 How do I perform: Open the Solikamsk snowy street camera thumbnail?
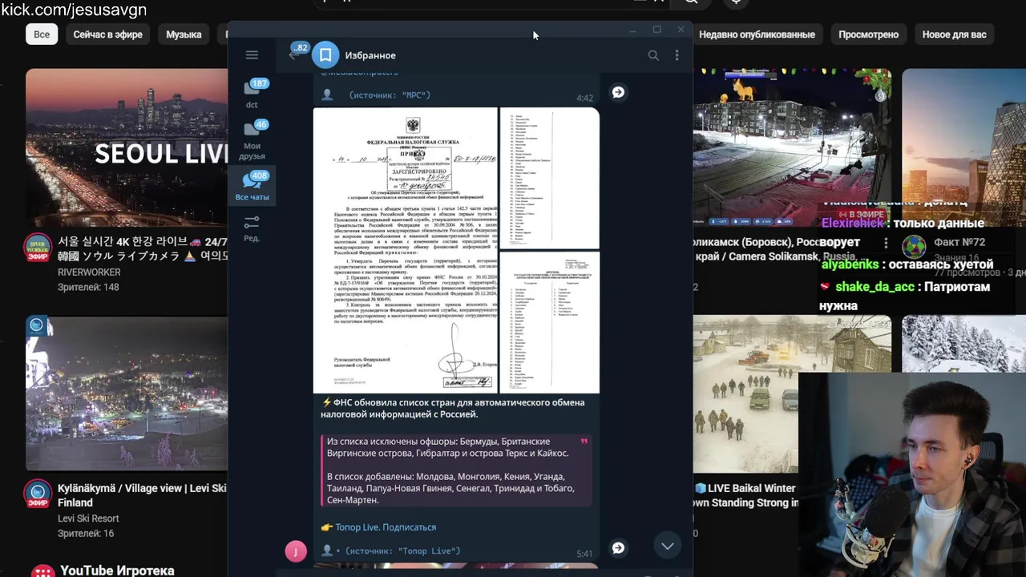(x=792, y=147)
